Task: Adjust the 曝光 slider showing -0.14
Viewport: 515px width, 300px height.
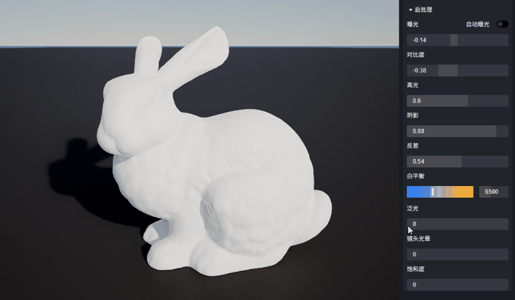Action: [x=458, y=40]
